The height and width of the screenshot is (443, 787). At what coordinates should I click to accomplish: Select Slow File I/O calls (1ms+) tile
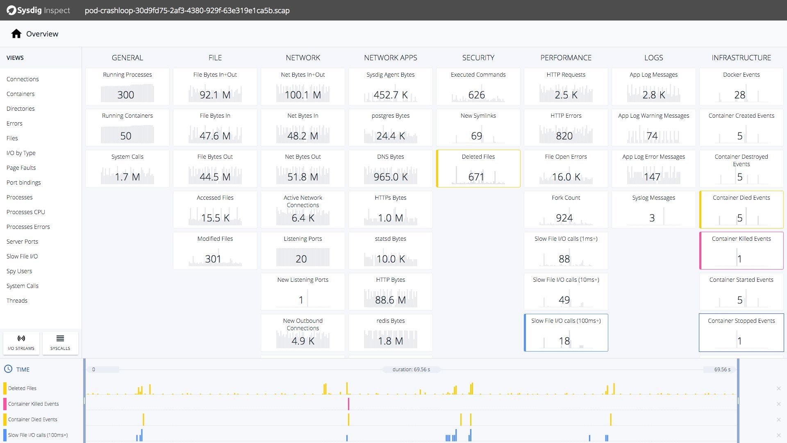[x=566, y=251]
